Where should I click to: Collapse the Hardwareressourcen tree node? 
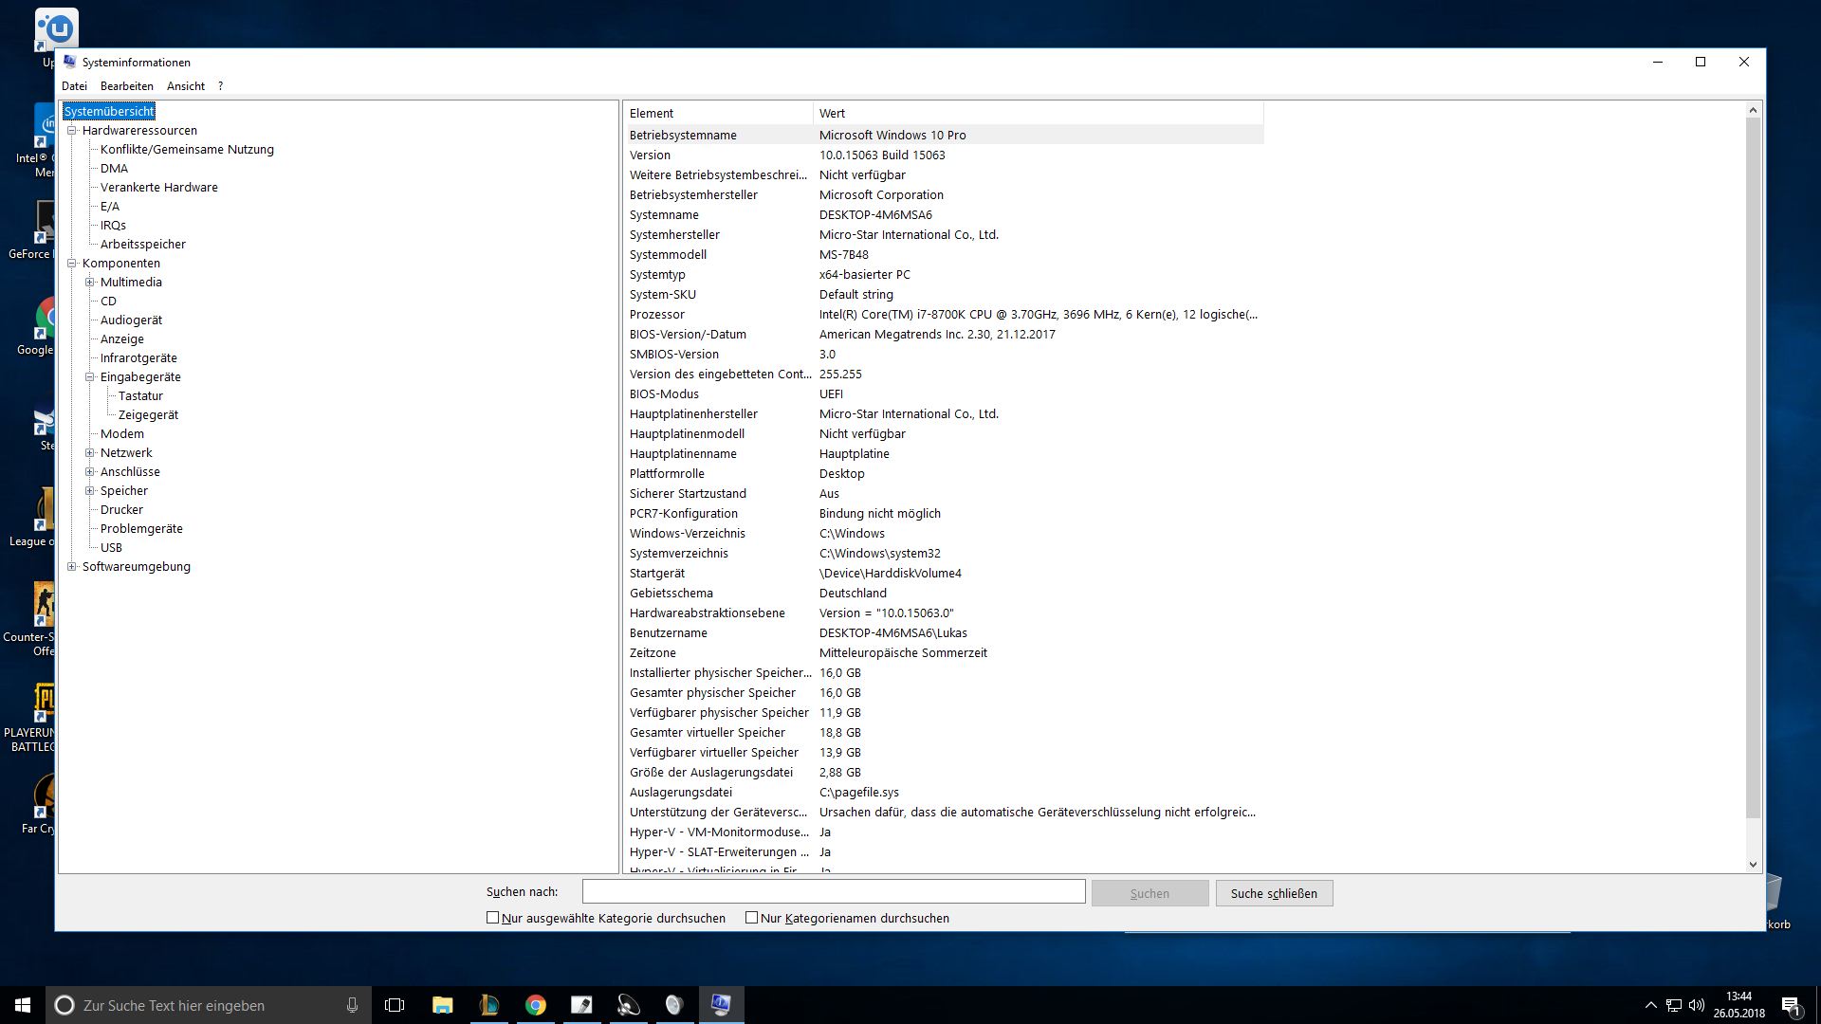(x=71, y=131)
